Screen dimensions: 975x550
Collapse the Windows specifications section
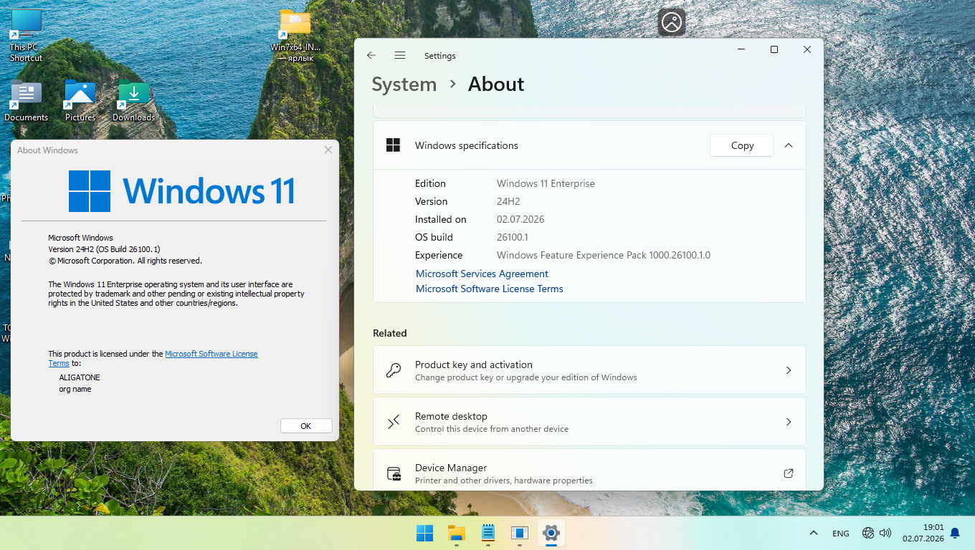[x=789, y=145]
